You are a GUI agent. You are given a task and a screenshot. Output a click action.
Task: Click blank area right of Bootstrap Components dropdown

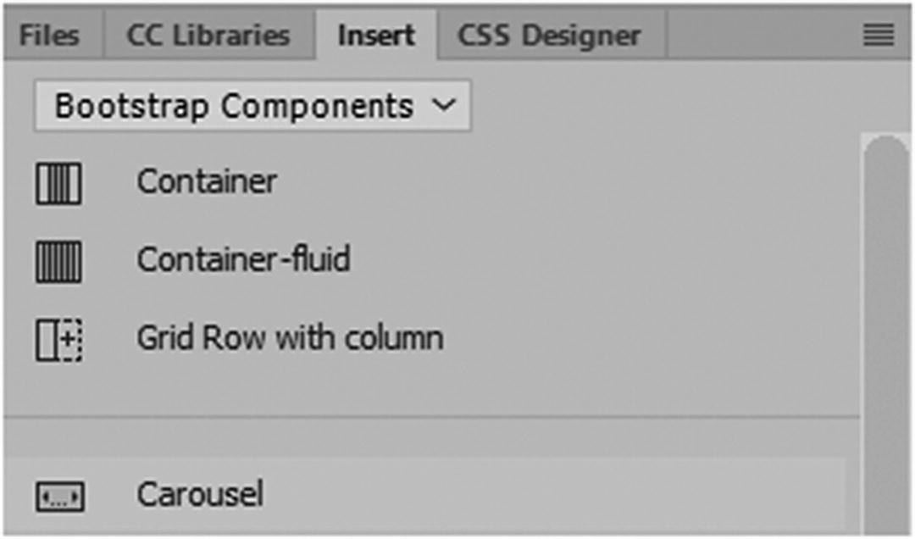click(661, 107)
